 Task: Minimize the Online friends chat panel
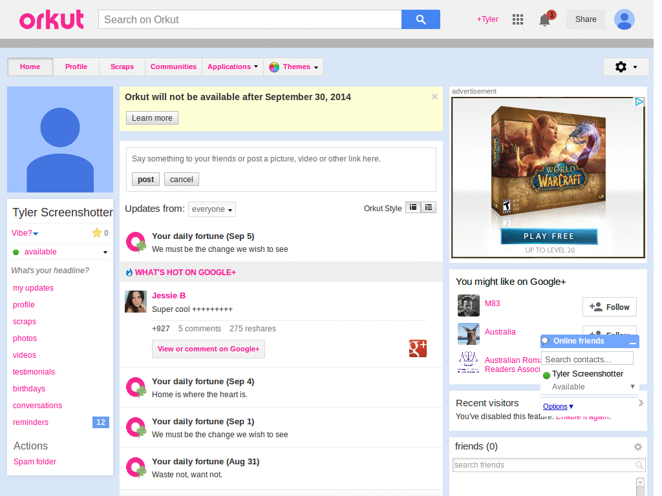[x=632, y=342]
